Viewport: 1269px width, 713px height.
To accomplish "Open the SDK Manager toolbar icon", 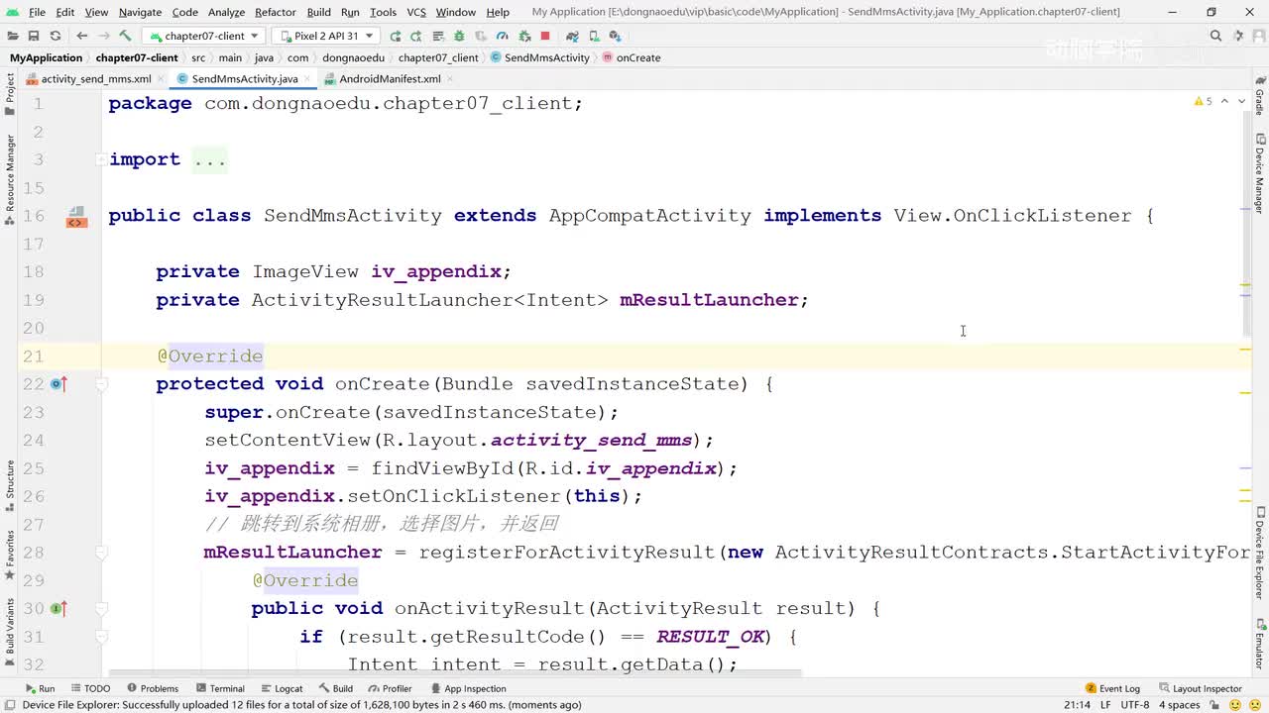I will click(x=616, y=36).
